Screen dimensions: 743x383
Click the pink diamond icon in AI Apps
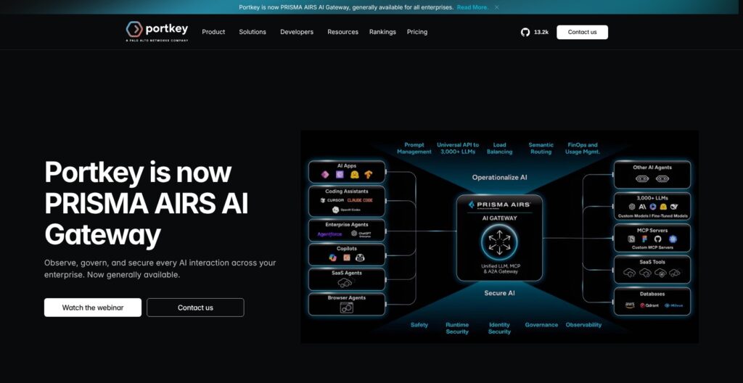(325, 174)
